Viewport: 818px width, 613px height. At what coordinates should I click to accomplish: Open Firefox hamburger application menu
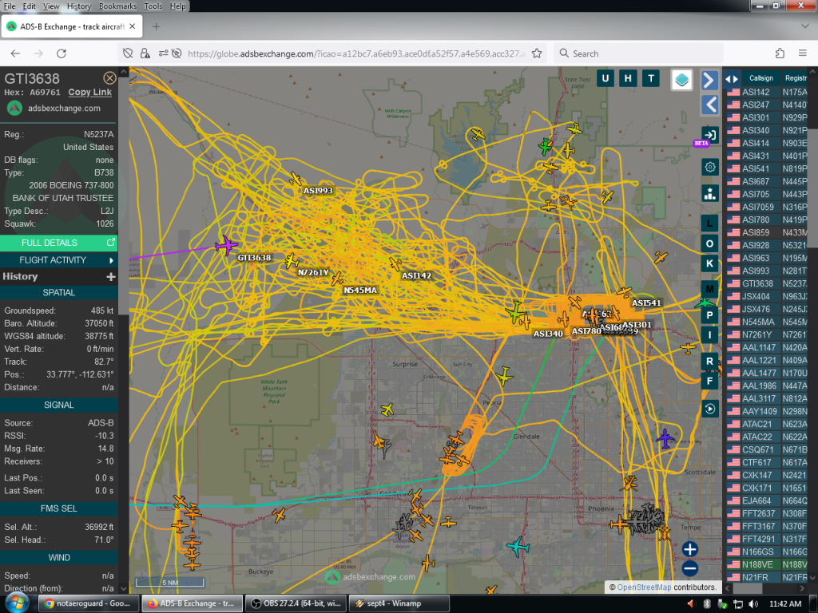point(802,53)
